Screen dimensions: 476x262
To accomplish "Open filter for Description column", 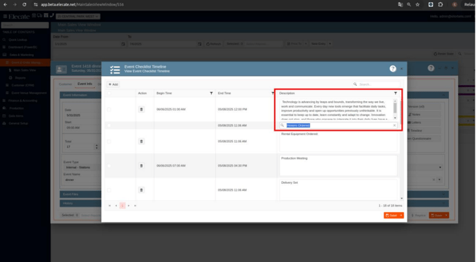I will click(x=395, y=93).
